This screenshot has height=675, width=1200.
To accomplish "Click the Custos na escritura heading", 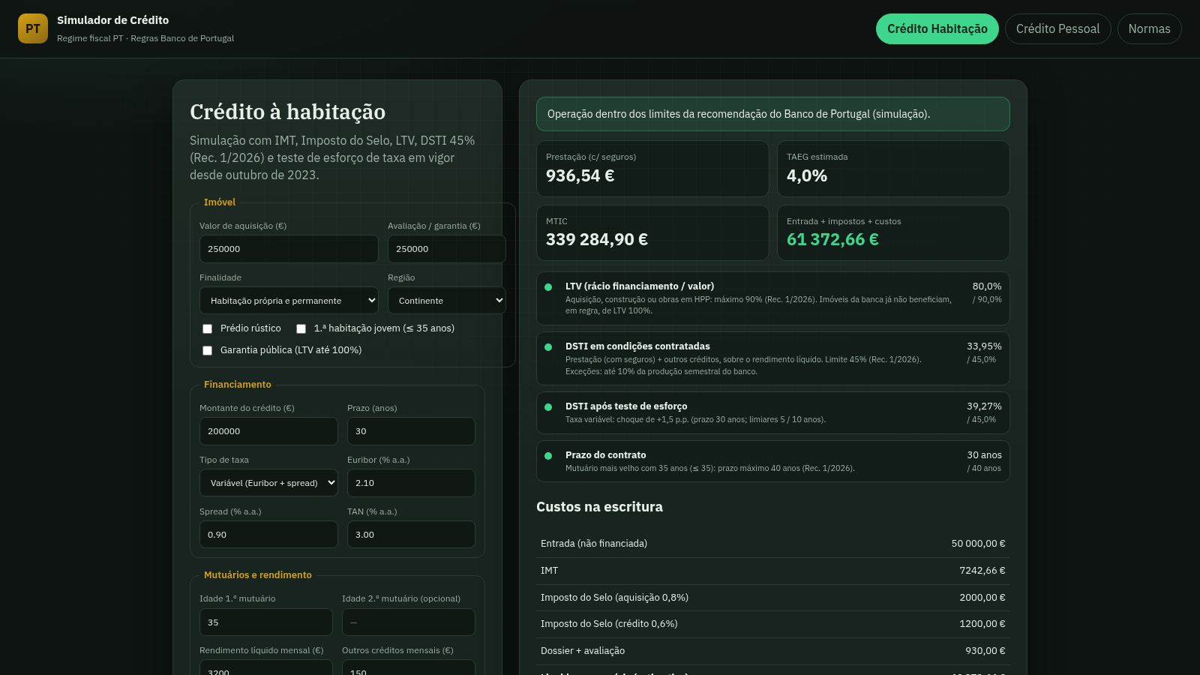I will 599,507.
